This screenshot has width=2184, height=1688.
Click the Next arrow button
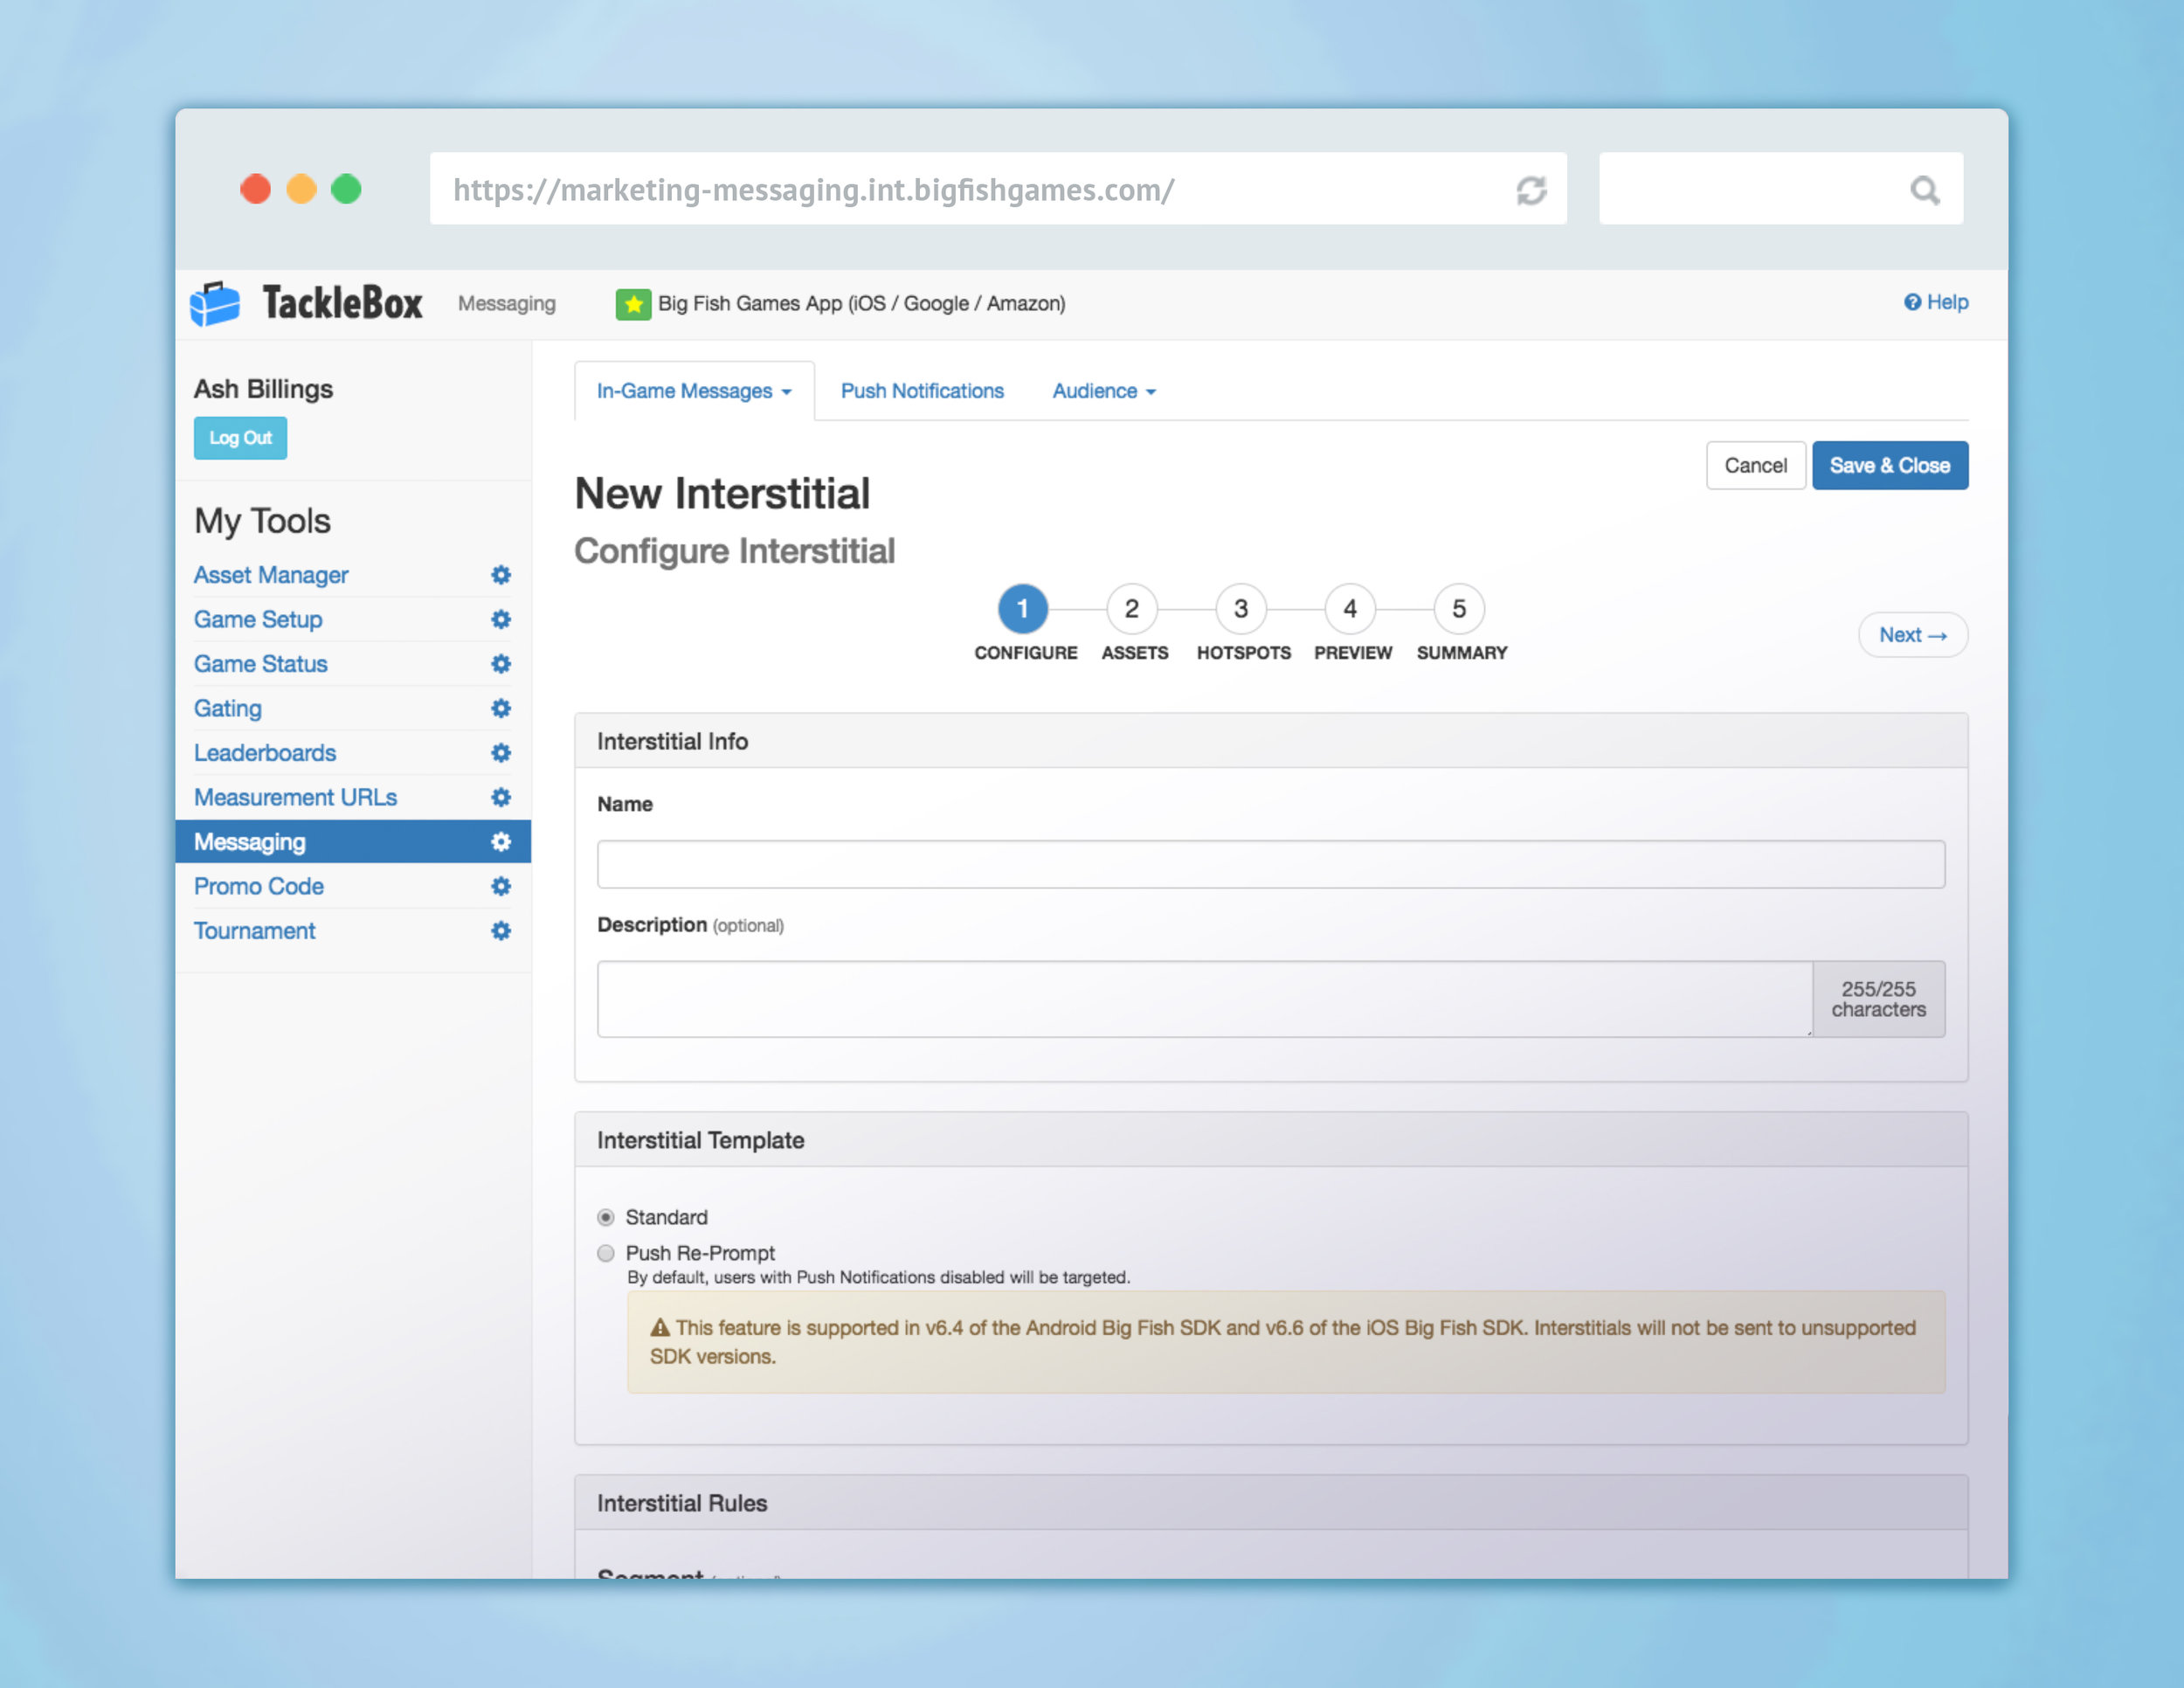[1912, 635]
